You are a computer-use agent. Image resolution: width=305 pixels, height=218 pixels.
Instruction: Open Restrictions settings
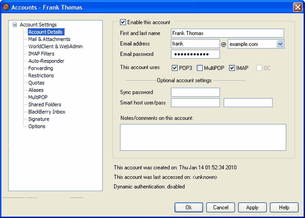41,76
